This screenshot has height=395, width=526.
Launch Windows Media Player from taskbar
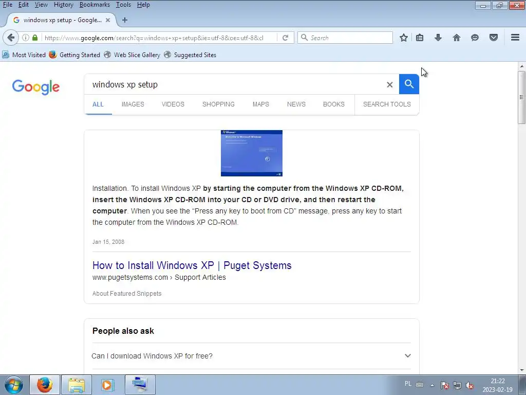108,385
